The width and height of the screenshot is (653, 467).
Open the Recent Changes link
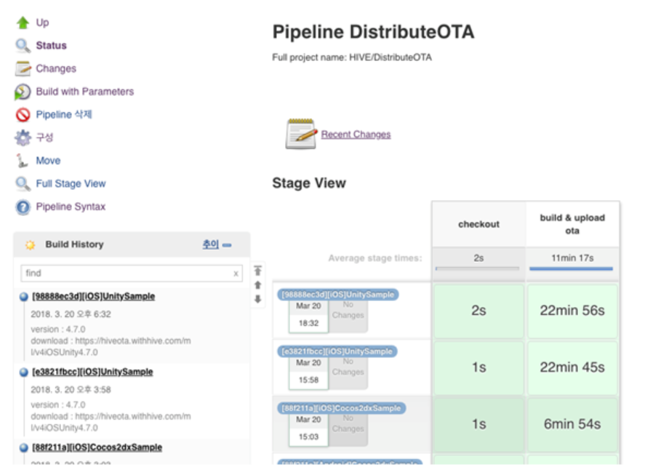356,135
